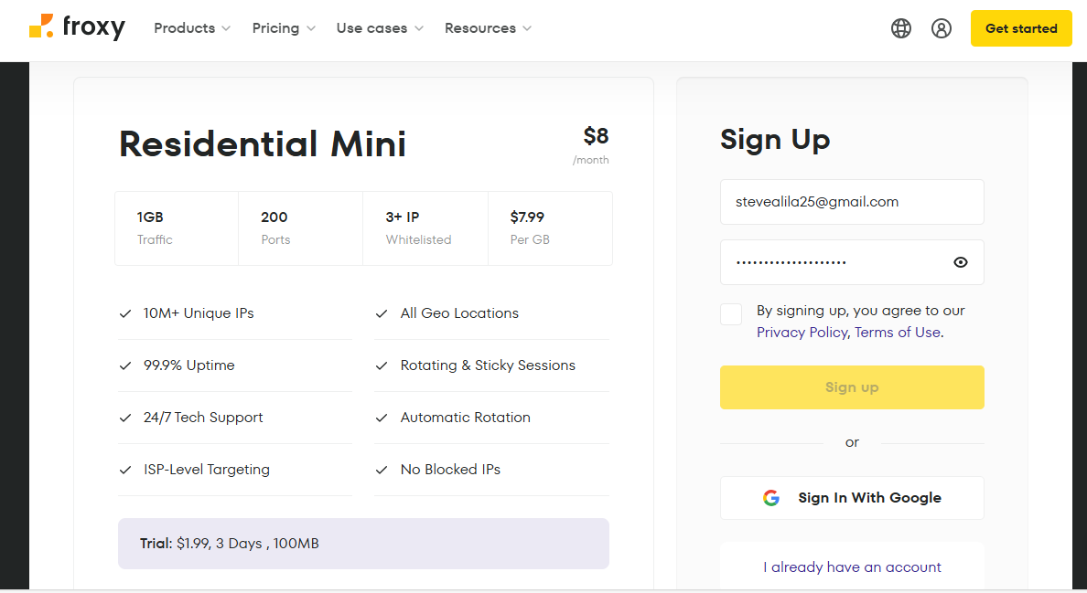Open the Privacy Policy link

click(x=802, y=333)
